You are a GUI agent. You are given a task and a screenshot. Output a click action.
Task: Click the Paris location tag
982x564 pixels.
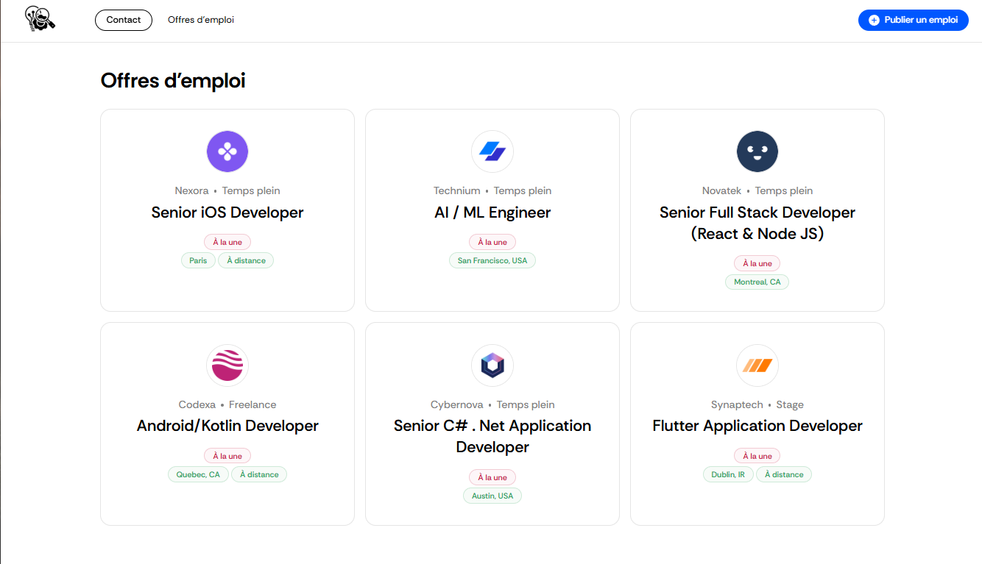198,260
